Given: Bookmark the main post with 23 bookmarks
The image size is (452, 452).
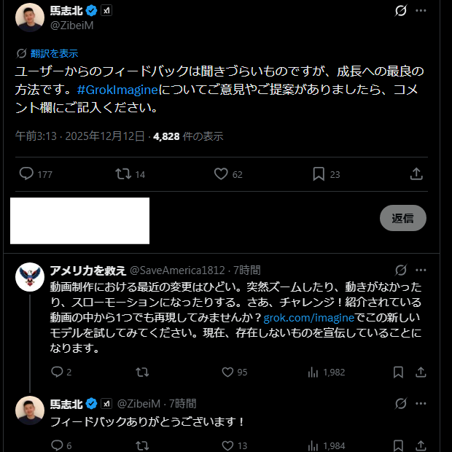Looking at the screenshot, I should (319, 174).
